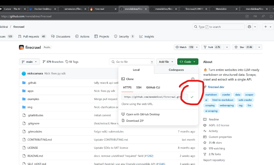Select GitHub CLI clone method
Image resolution: width=274 pixels, height=165 pixels.
pyautogui.click(x=153, y=87)
